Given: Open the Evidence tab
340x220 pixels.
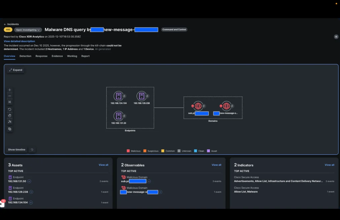Looking at the screenshot, I should (57, 56).
